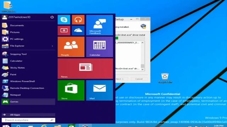Click the 2017windows10 user name

[19, 17]
